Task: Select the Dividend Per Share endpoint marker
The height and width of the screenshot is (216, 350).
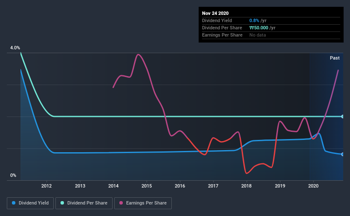Action: [343, 117]
